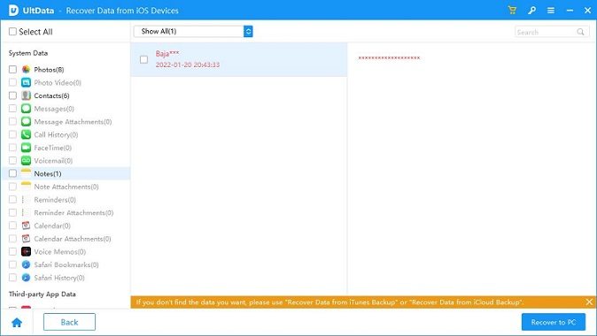Screen dimensions: 597x336
Task: Click the search magnifier icon
Action: point(580,32)
